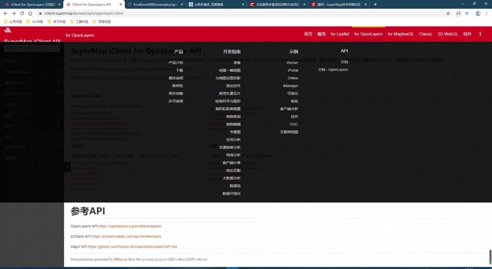Image resolution: width=492 pixels, height=269 pixels.
Task: Select for Leaflet in navigation
Action: (x=340, y=34)
